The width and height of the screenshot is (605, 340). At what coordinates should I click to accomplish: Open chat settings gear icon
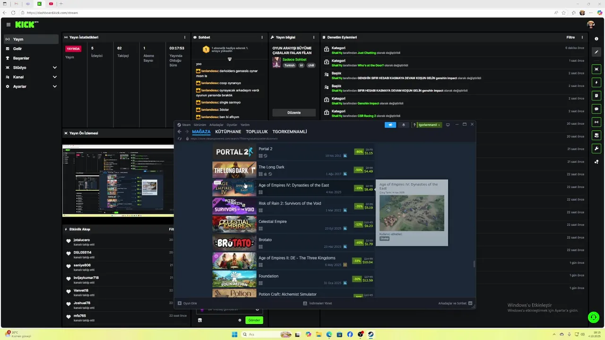240,320
